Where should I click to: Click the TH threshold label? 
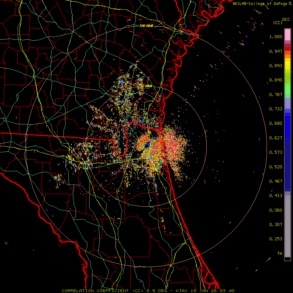[280, 254]
